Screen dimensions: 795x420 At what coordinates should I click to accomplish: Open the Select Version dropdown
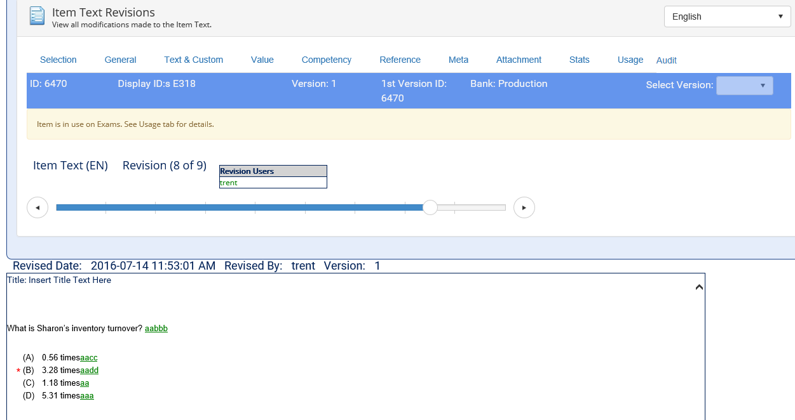tap(744, 86)
